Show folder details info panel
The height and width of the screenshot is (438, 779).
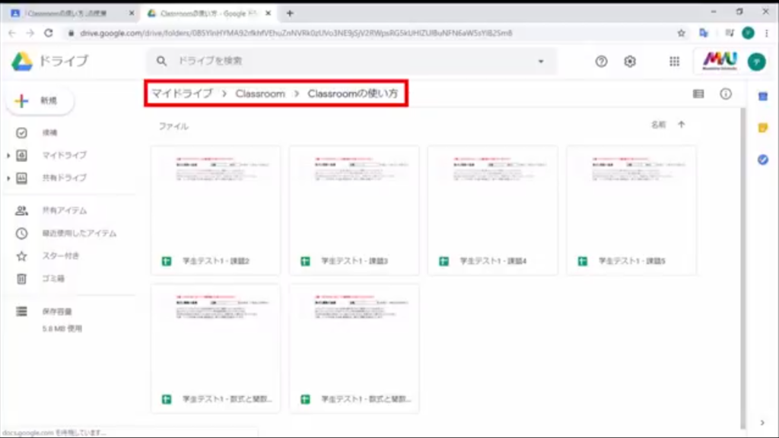[x=726, y=94]
